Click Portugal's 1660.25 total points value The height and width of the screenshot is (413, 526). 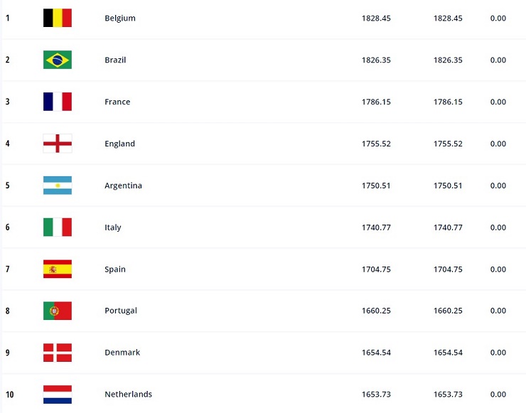(376, 311)
